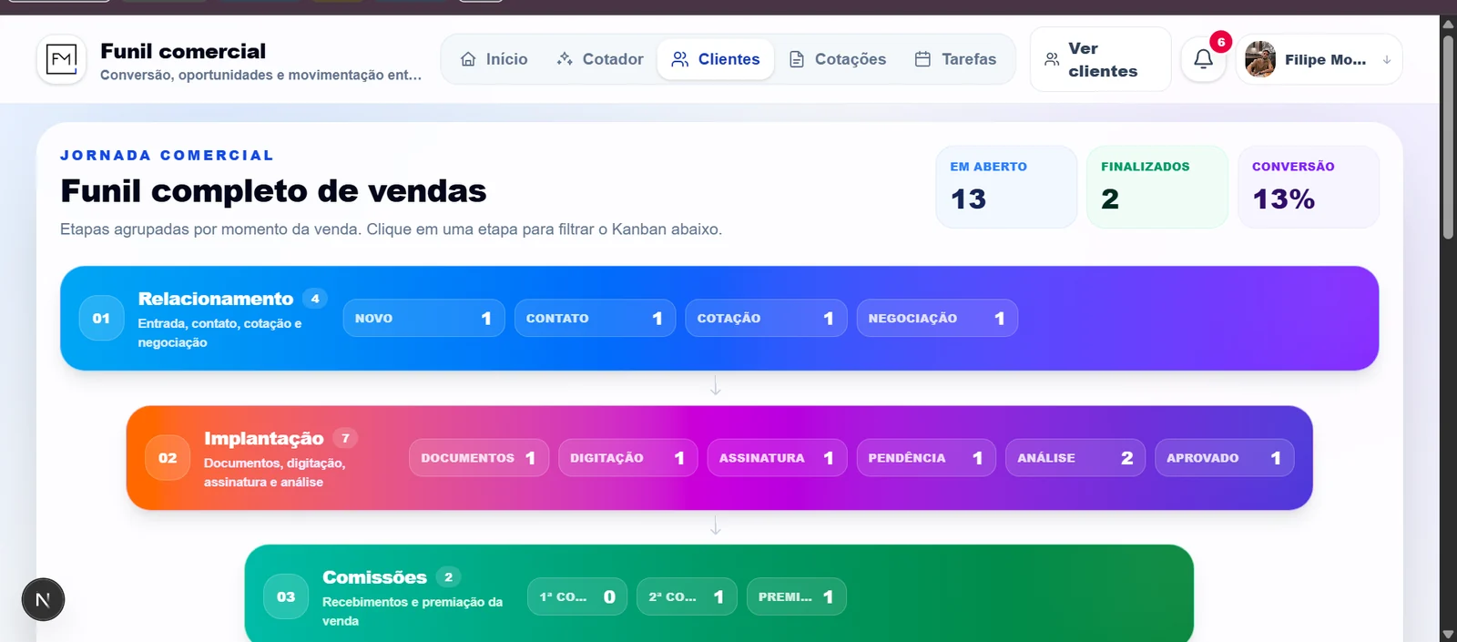Filter by Contato stage
1457x642 pixels.
tap(595, 318)
